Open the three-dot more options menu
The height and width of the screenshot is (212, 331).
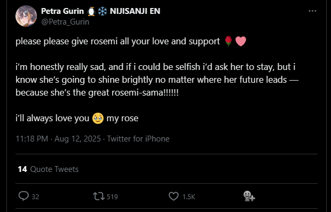[x=312, y=11]
